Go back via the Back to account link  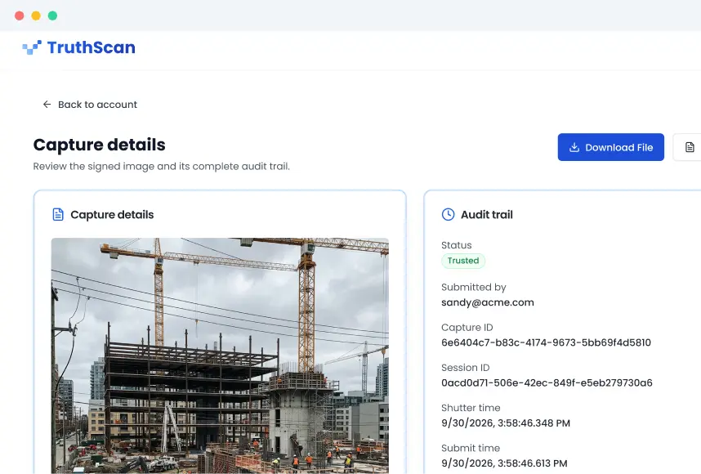point(90,104)
